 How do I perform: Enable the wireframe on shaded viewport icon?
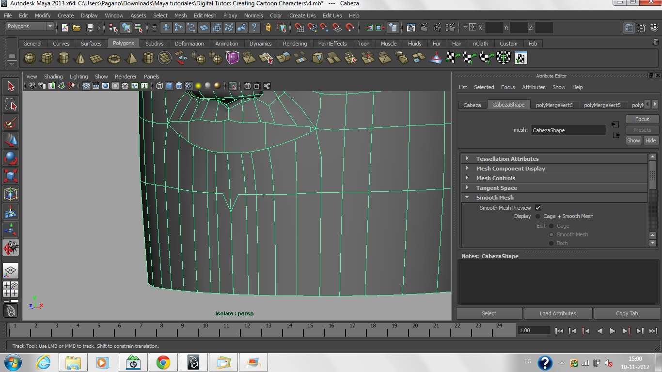(x=179, y=86)
